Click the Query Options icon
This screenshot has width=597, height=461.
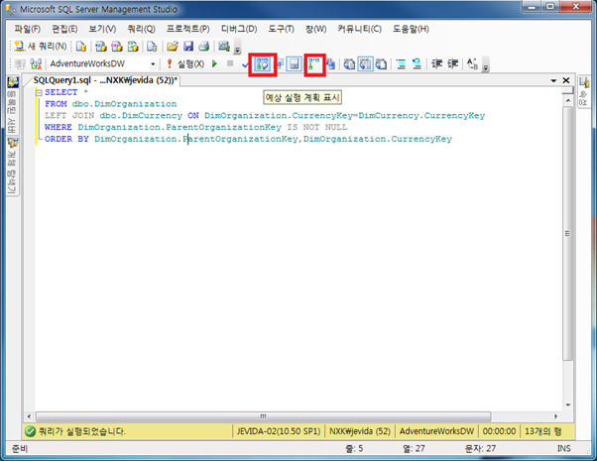(x=280, y=64)
